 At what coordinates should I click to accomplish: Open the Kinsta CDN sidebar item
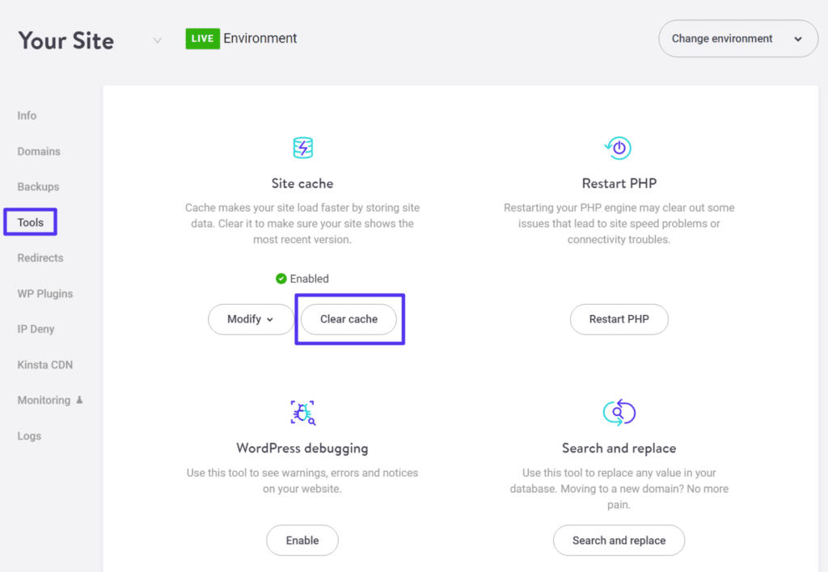point(45,364)
